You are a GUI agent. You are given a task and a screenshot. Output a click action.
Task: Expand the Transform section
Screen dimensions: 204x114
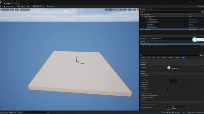pos(141,60)
